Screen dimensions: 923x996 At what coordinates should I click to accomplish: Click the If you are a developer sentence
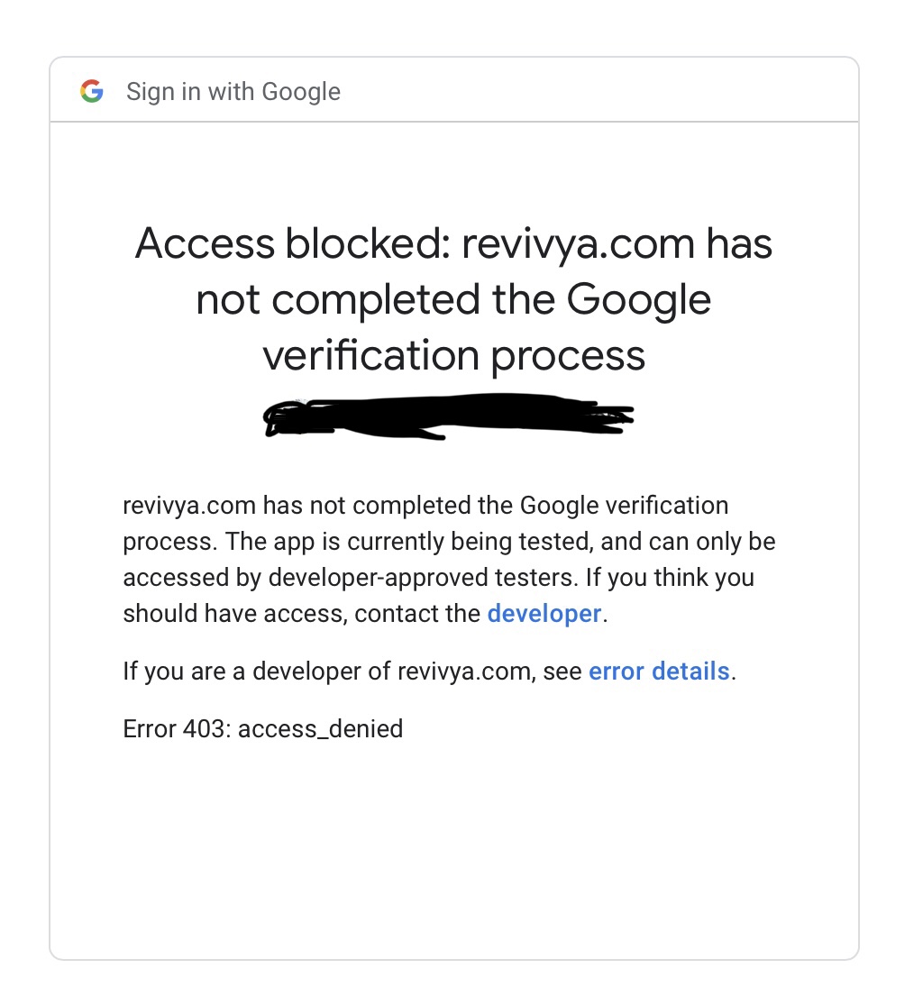coord(429,672)
